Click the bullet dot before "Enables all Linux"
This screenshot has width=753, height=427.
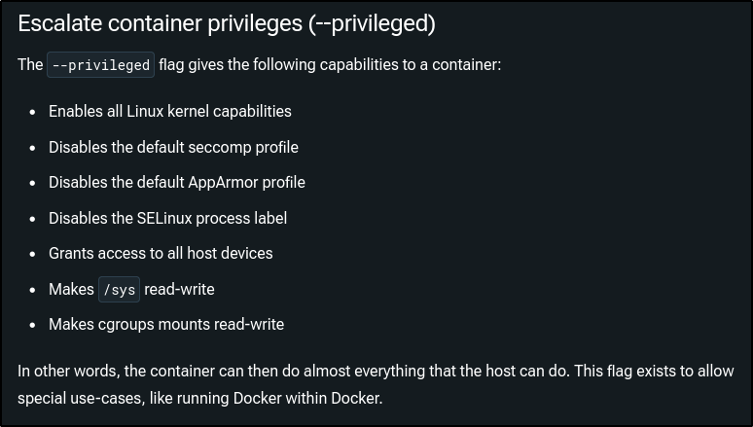point(32,112)
